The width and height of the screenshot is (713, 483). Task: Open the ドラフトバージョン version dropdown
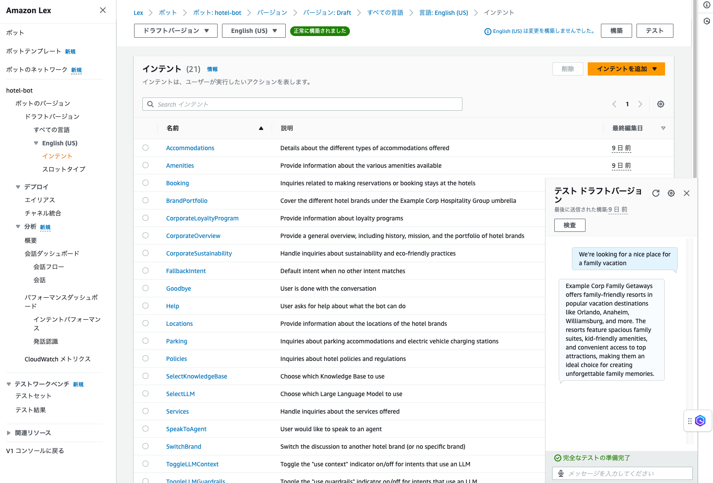[176, 31]
